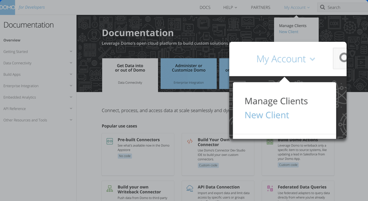Click the No code tag on Pre-built Connectors

125,156
